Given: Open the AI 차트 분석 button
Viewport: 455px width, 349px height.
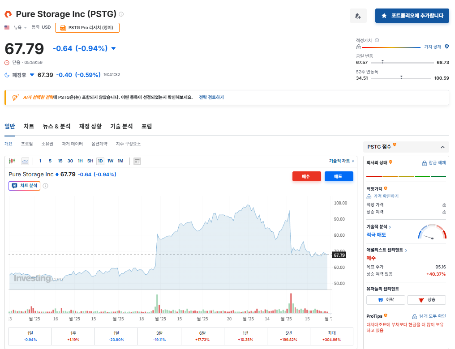Looking at the screenshot, I should tap(24, 186).
